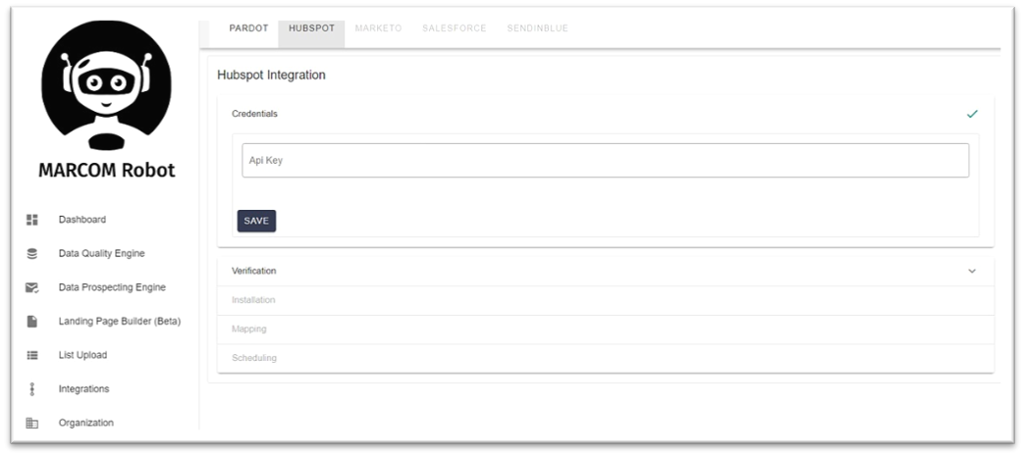Click the Integrations connector icon
The width and height of the screenshot is (1025, 457).
[32, 389]
